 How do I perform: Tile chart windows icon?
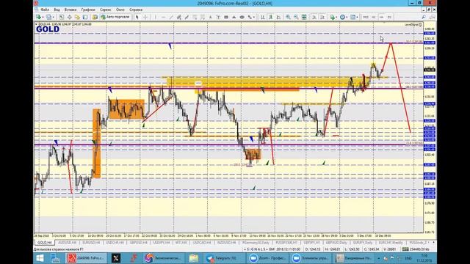coord(304,17)
